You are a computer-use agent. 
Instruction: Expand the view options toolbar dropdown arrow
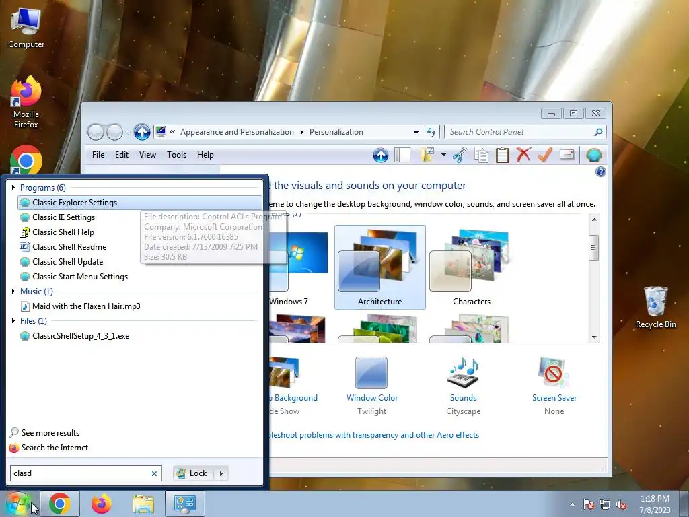(443, 155)
